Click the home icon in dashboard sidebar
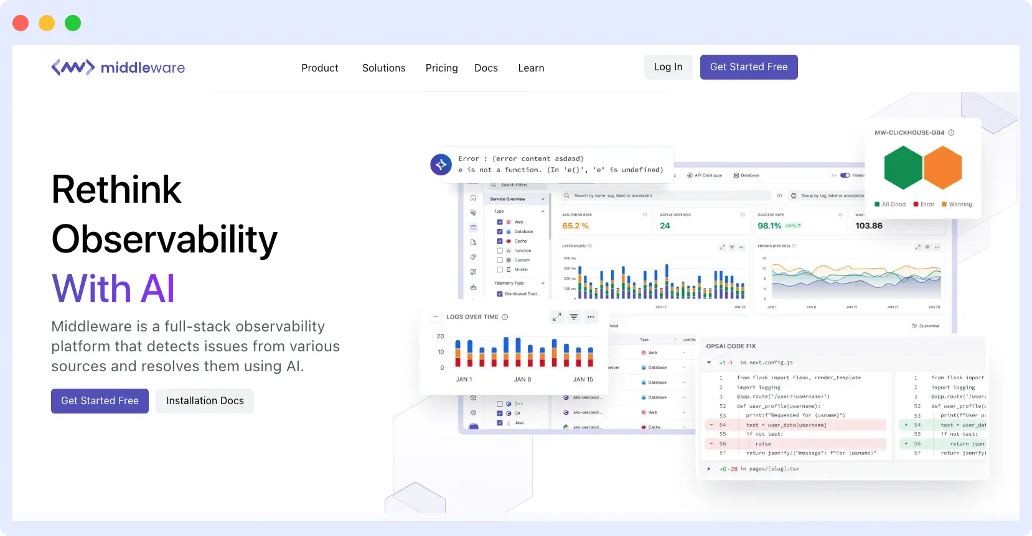 tap(473, 198)
